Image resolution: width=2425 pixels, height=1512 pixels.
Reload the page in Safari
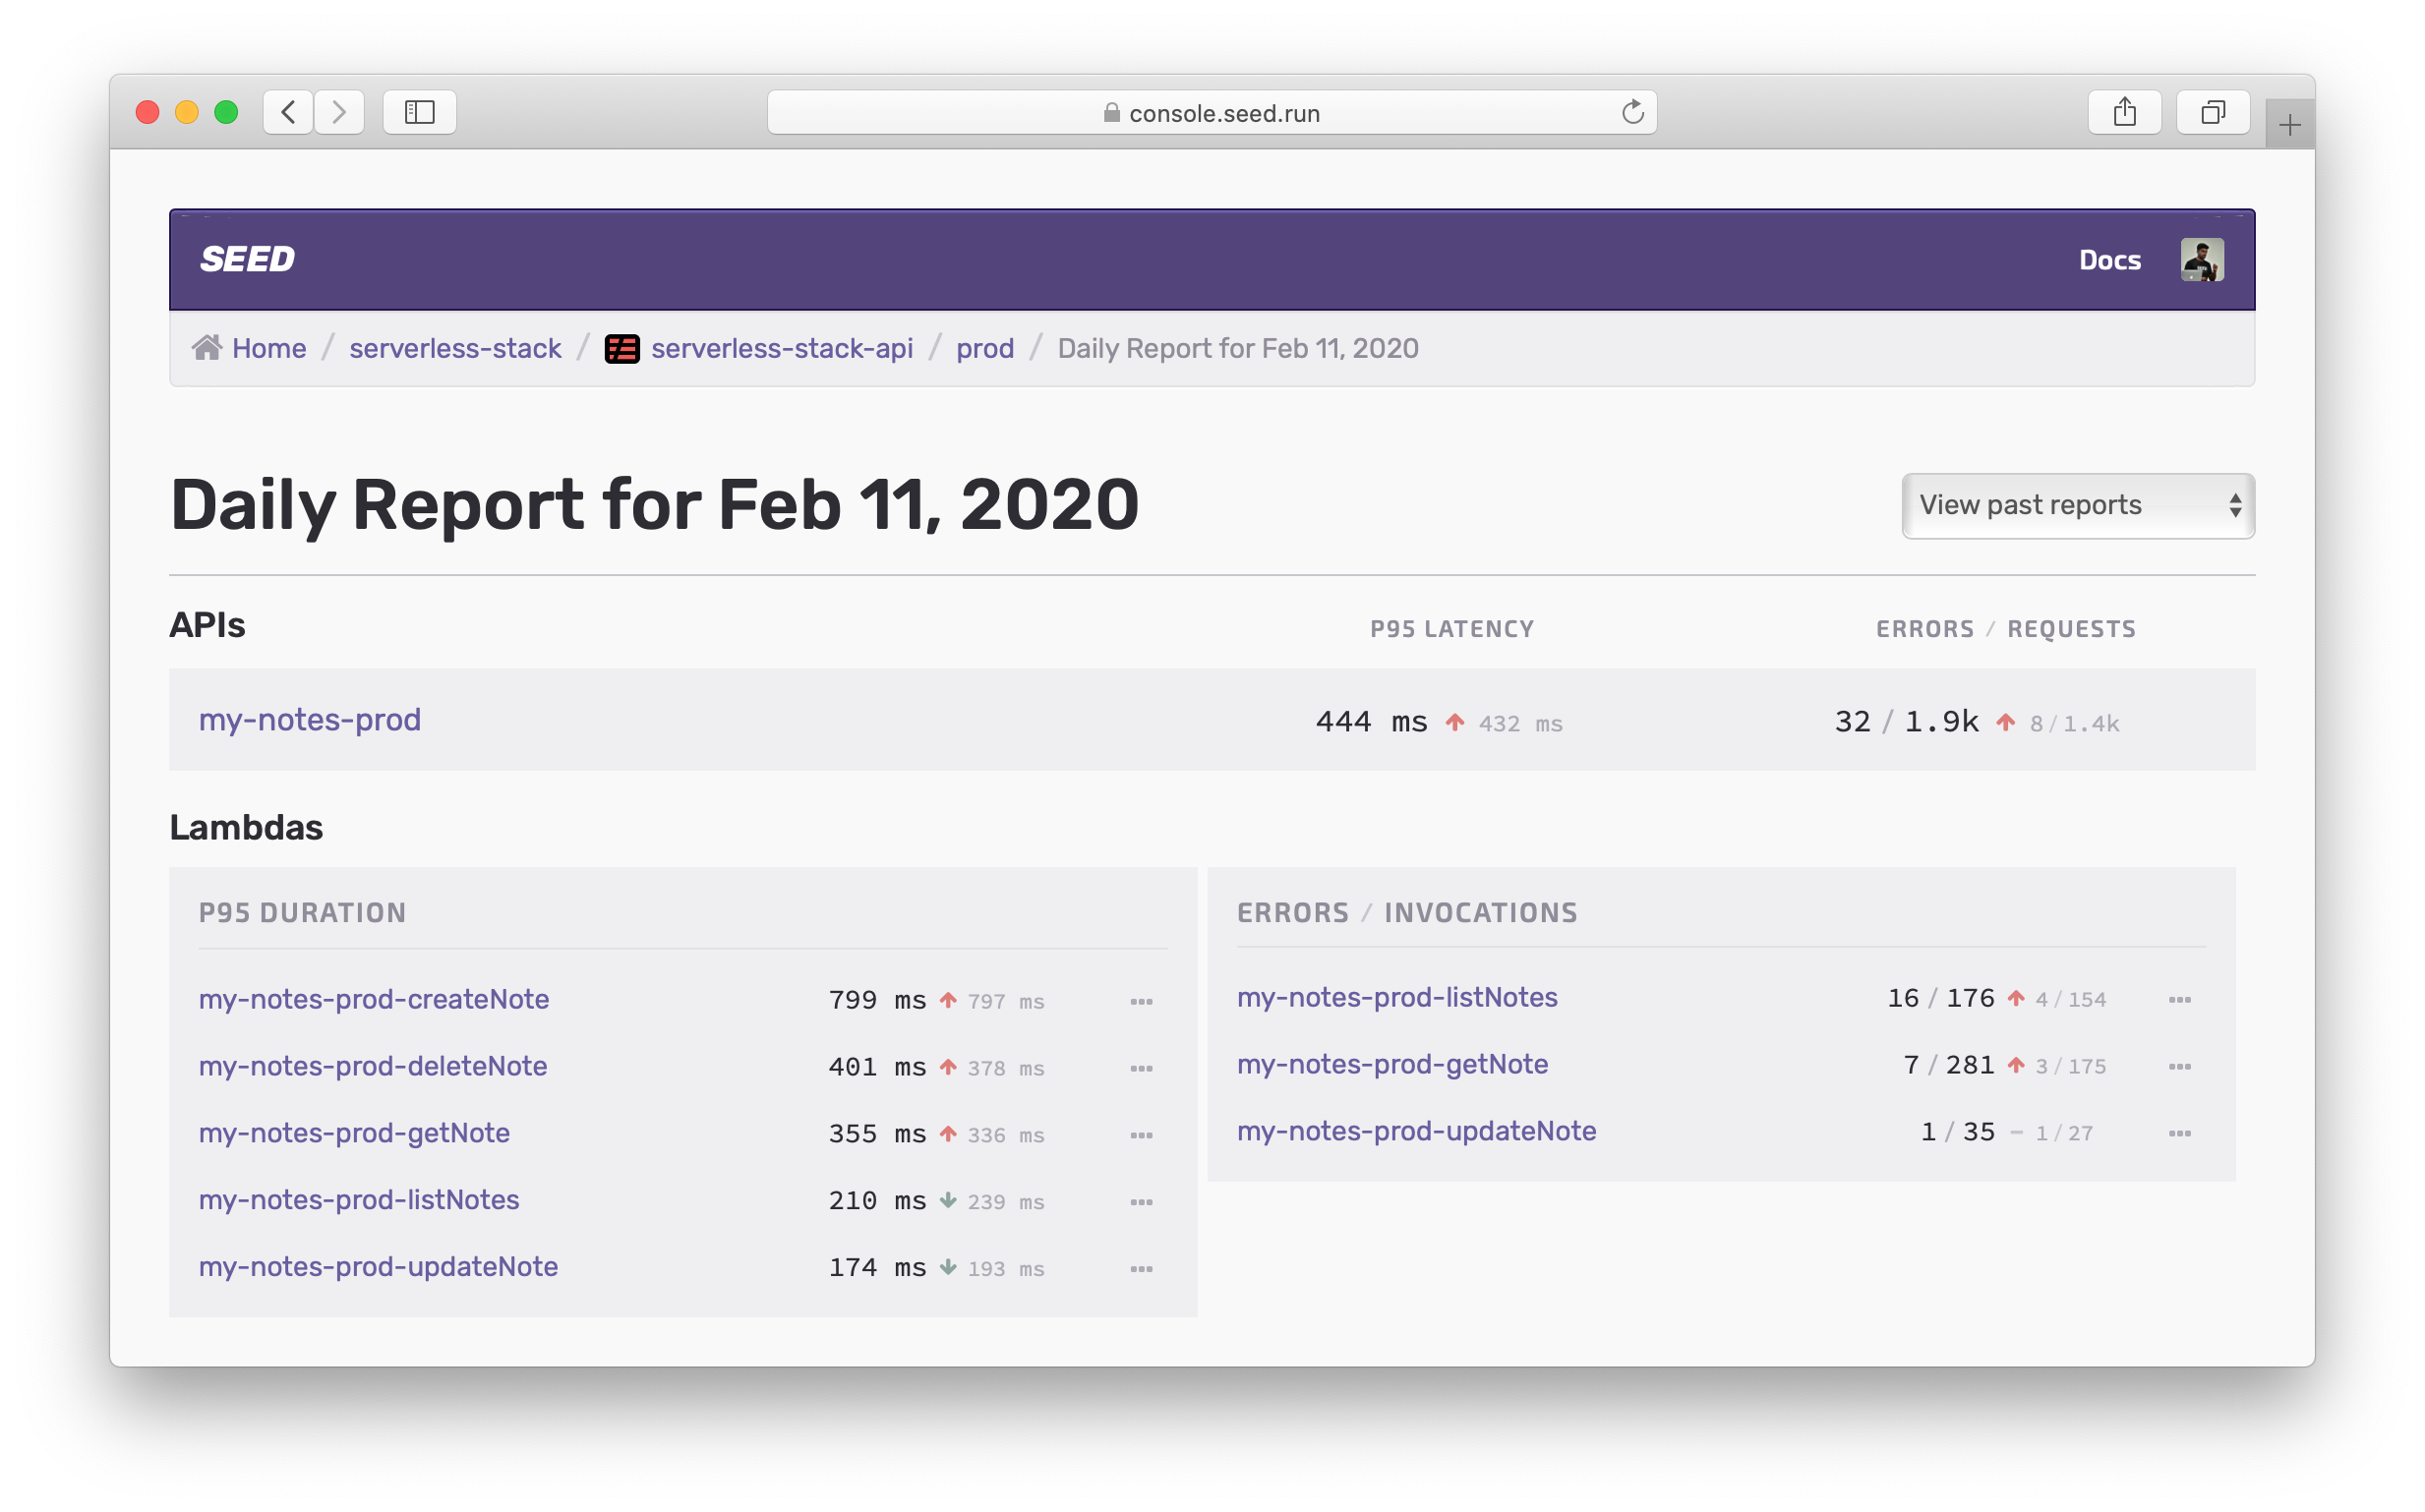coord(1632,112)
